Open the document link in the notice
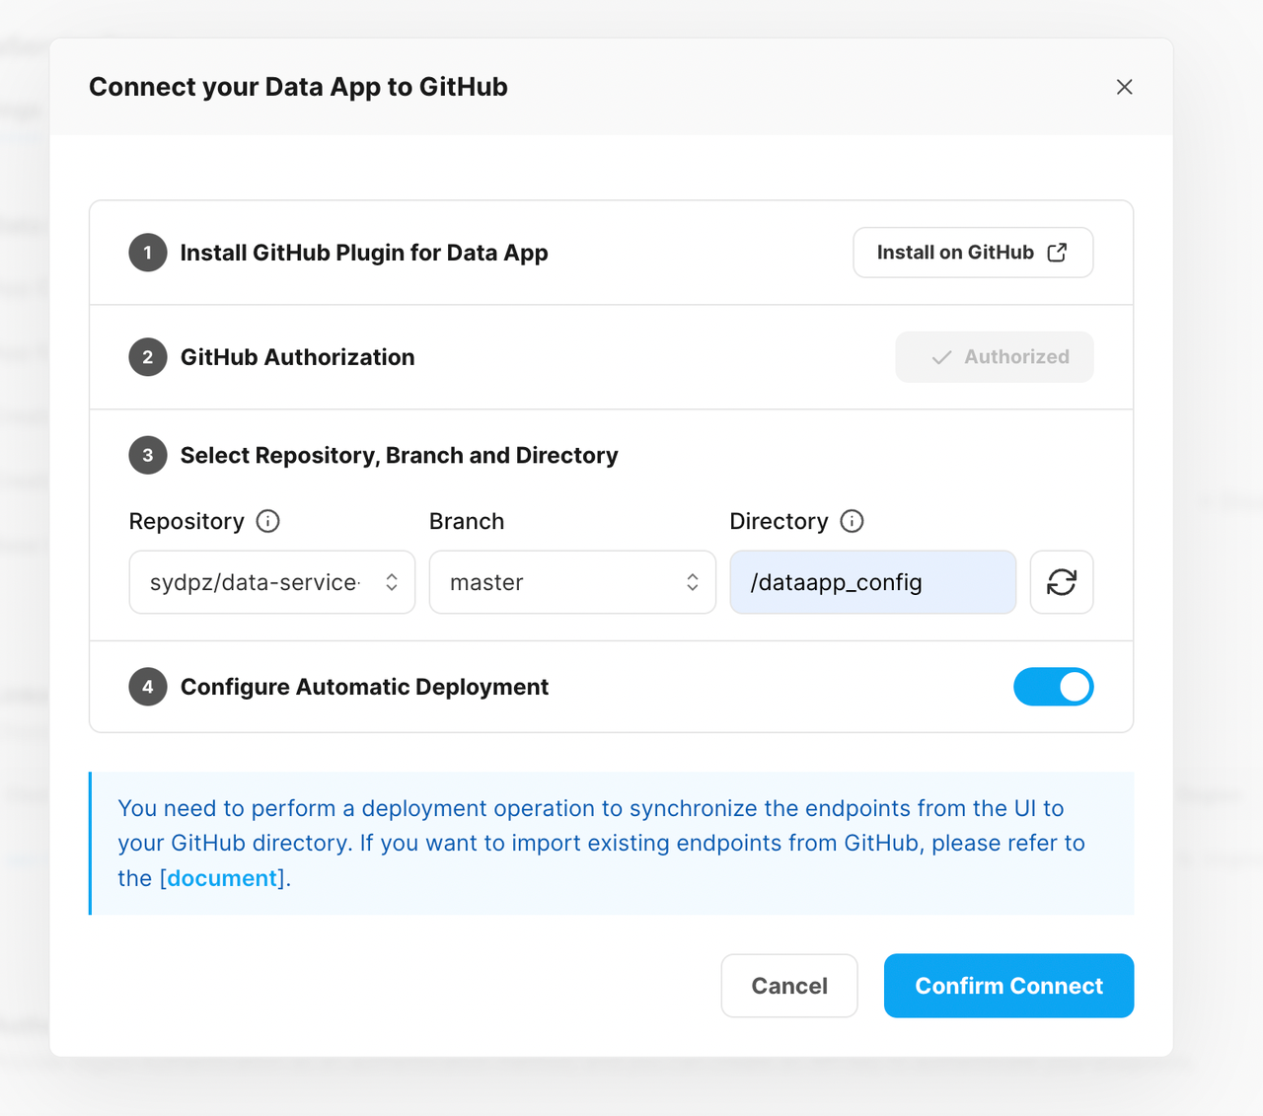This screenshot has width=1263, height=1116. coord(222,878)
